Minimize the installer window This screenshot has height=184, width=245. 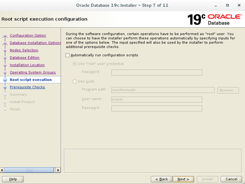(216, 5)
